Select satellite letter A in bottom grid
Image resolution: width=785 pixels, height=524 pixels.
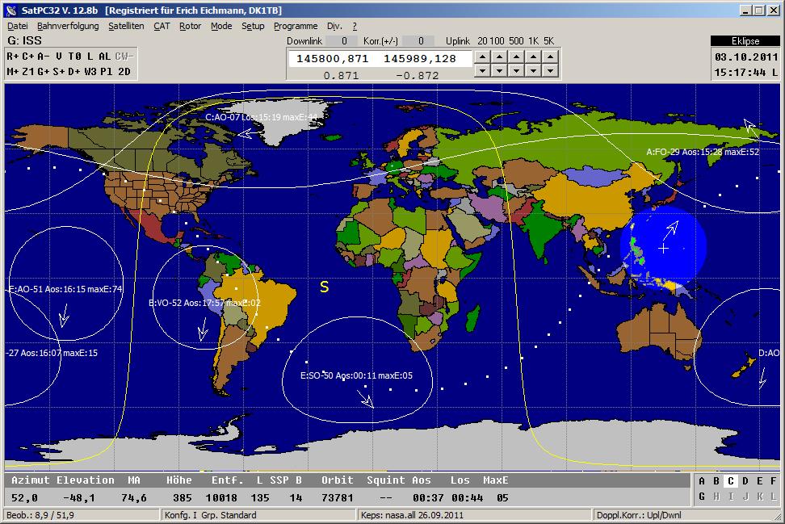(x=702, y=481)
